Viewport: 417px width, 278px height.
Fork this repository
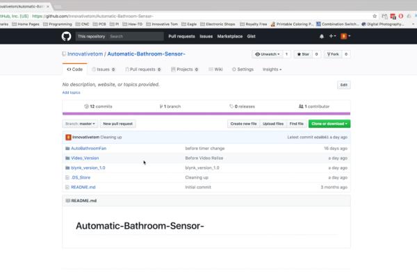click(x=333, y=54)
